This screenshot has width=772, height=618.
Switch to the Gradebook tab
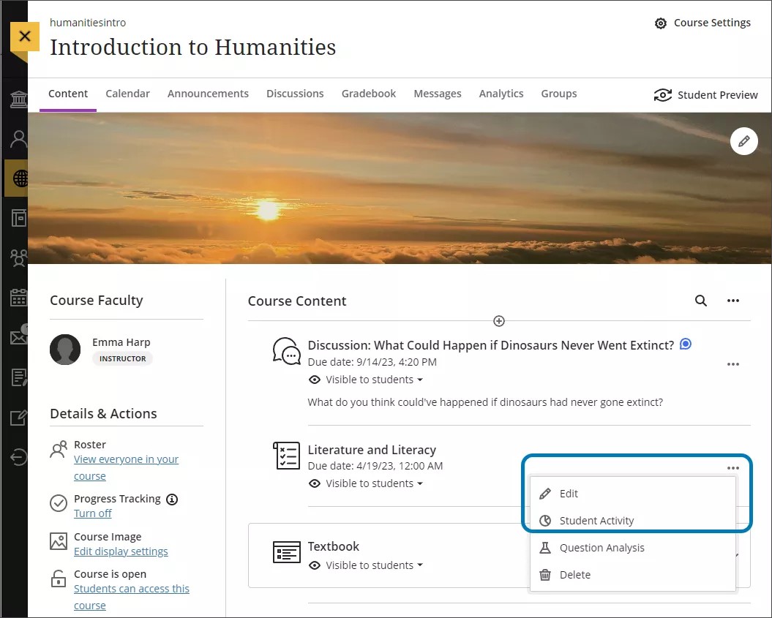(x=369, y=94)
